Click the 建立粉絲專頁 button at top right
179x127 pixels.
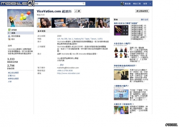coord(142,11)
